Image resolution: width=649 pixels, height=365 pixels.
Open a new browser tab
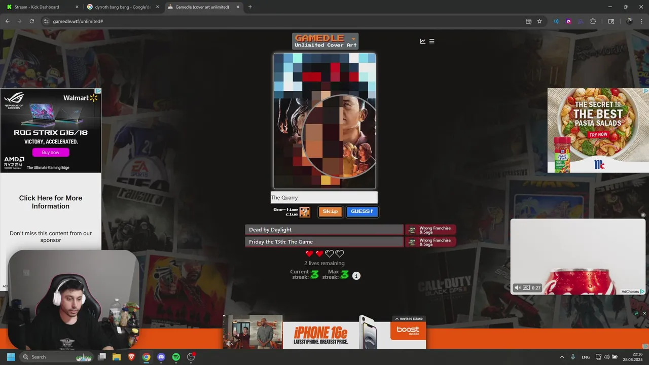[250, 7]
